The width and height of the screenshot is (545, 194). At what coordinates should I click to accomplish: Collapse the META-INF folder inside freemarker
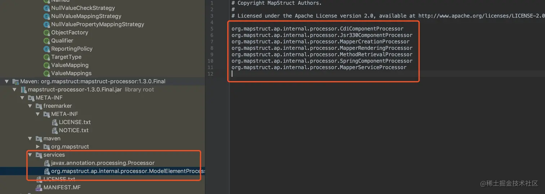38,114
